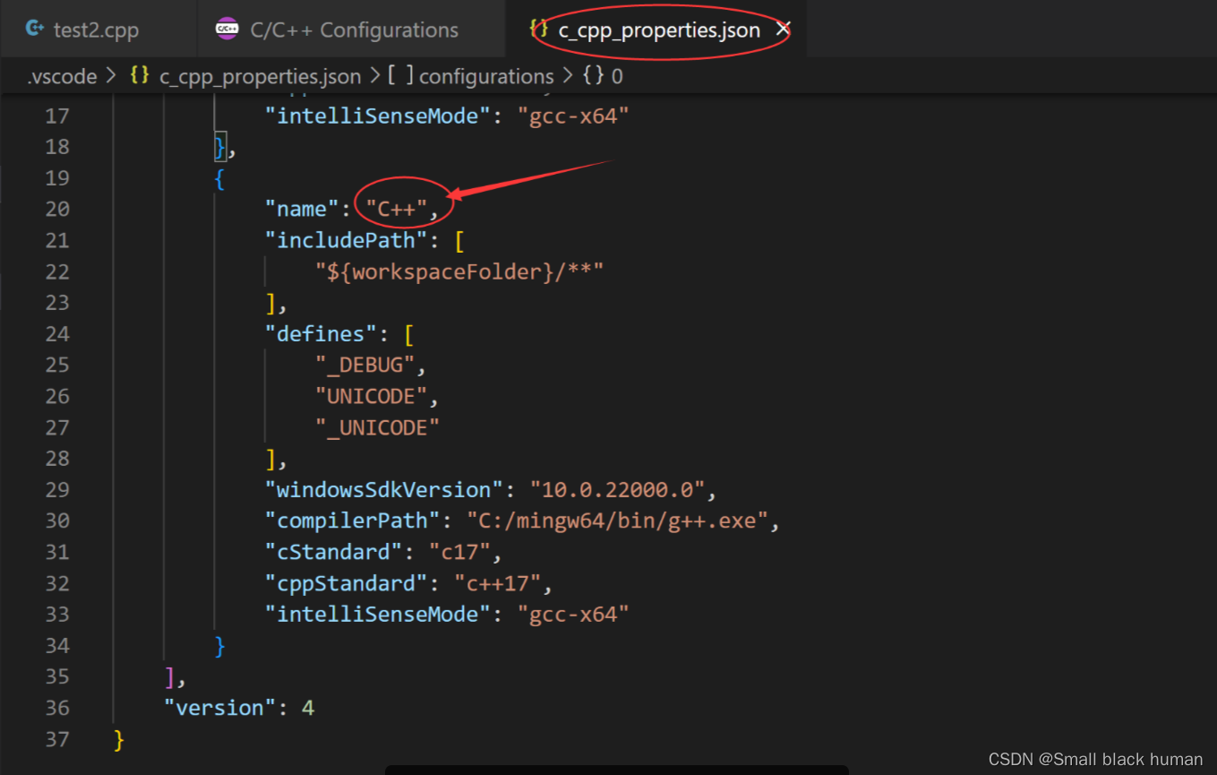The image size is (1217, 775).
Task: Open the C/C++ Configurations tab
Action: (354, 30)
